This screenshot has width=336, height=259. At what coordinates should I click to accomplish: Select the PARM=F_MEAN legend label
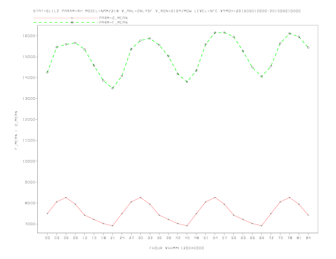click(x=113, y=22)
